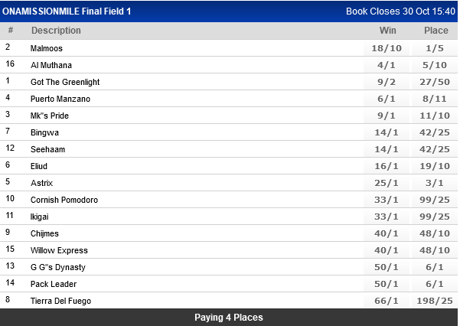Pick Cornish Pomodoro win odds 33/1
The image size is (460, 326).
pos(387,200)
